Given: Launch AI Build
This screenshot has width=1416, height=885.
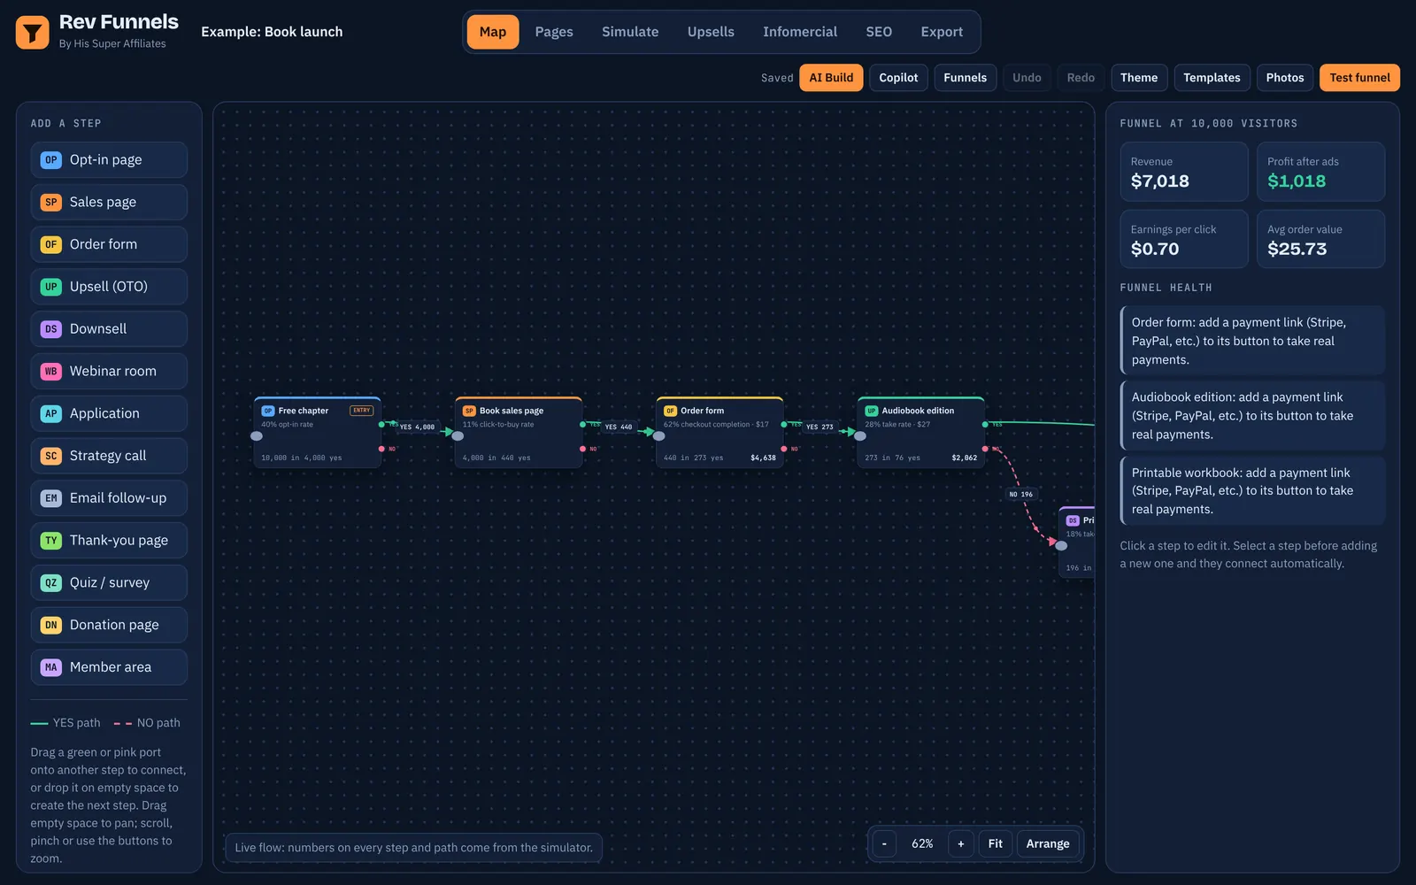Looking at the screenshot, I should point(831,78).
